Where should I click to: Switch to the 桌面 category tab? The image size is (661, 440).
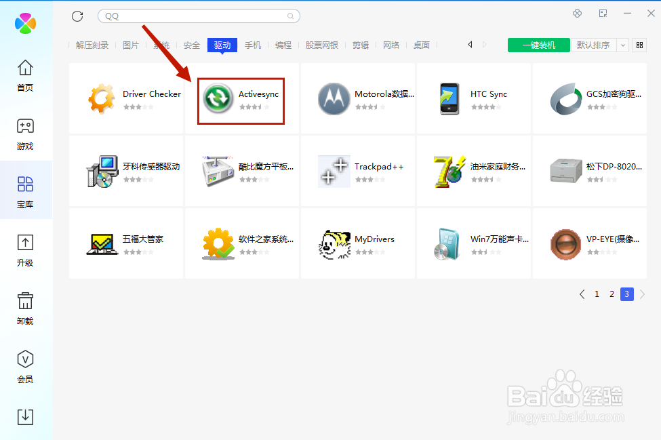pyautogui.click(x=422, y=45)
